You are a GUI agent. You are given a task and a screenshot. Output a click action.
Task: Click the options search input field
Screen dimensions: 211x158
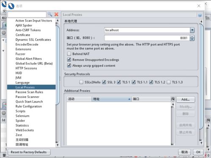[27, 14]
